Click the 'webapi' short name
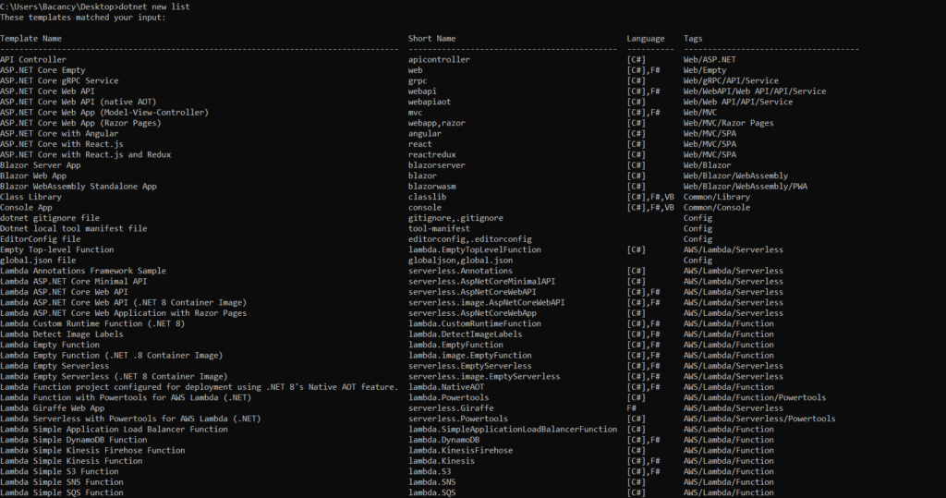946x498 pixels. point(422,91)
